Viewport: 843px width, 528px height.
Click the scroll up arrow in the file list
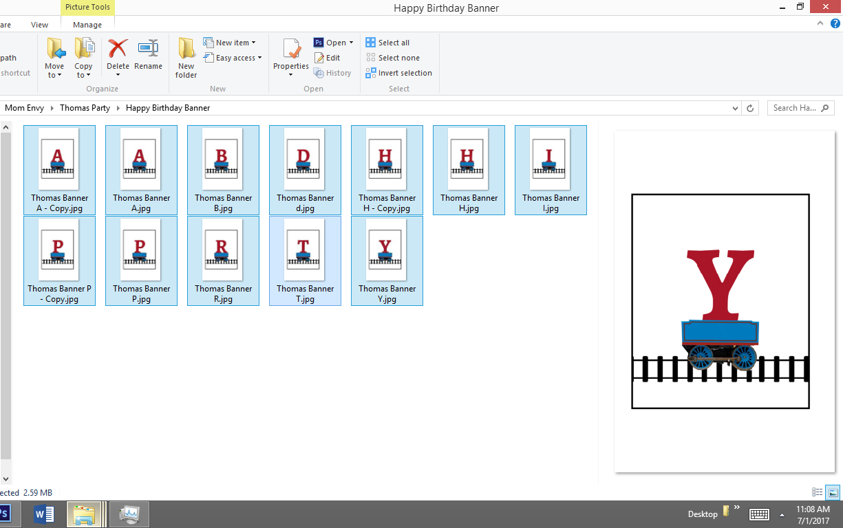[6, 127]
